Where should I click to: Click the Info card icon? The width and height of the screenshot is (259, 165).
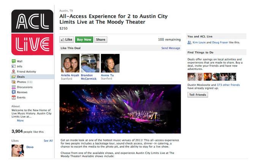click(x=14, y=67)
